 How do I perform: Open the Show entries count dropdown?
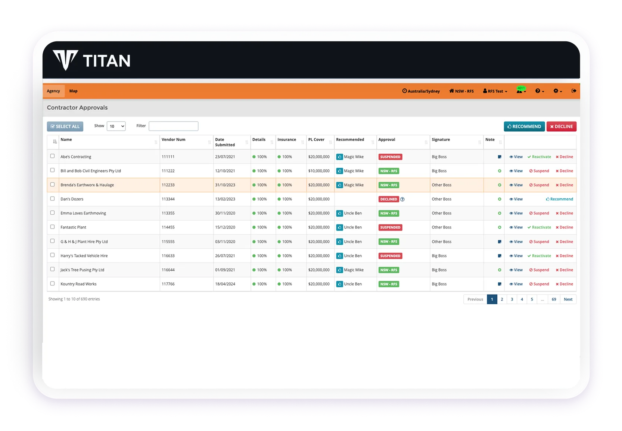(116, 126)
